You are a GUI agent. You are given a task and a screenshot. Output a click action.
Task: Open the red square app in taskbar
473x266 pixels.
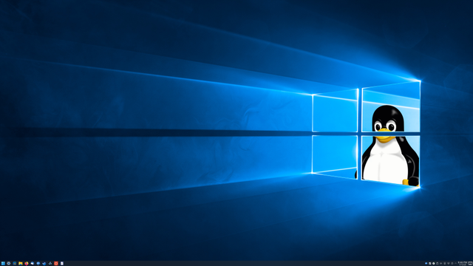56,263
